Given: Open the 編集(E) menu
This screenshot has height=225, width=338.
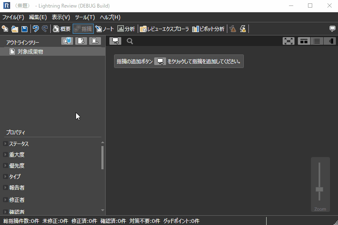Looking at the screenshot, I should tap(38, 17).
